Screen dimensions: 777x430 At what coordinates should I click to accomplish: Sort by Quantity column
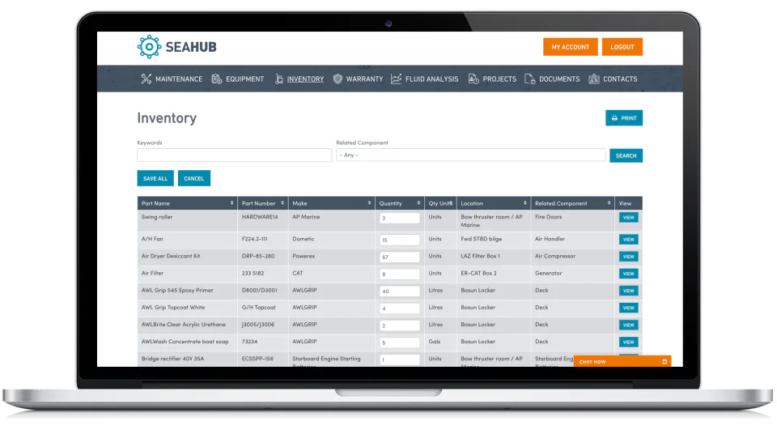point(399,203)
